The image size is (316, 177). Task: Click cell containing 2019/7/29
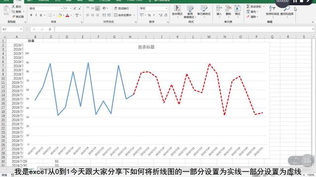click(x=19, y=161)
